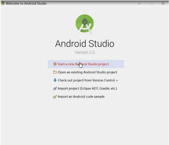Click the Version 2.3 label
The width and height of the screenshot is (169, 145).
[84, 52]
